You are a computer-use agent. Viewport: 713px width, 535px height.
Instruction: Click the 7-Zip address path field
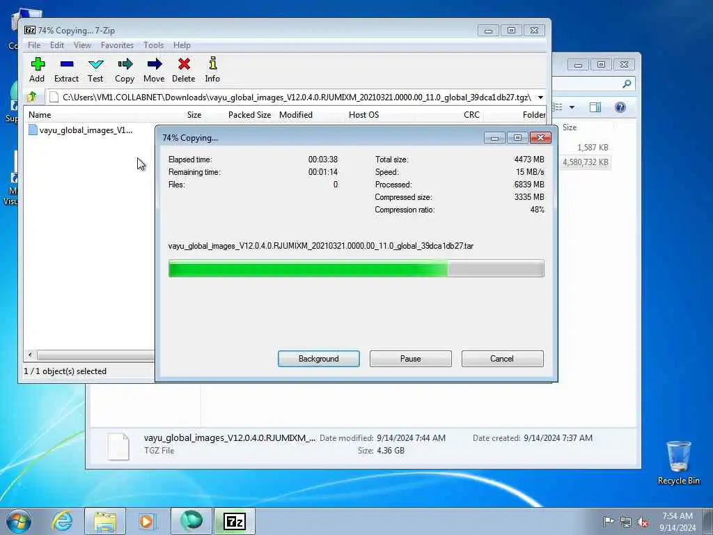[x=291, y=98]
